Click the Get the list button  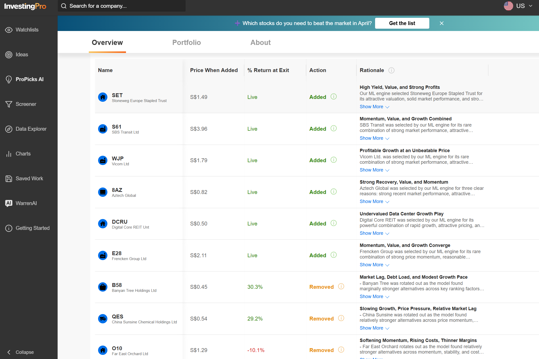(402, 23)
